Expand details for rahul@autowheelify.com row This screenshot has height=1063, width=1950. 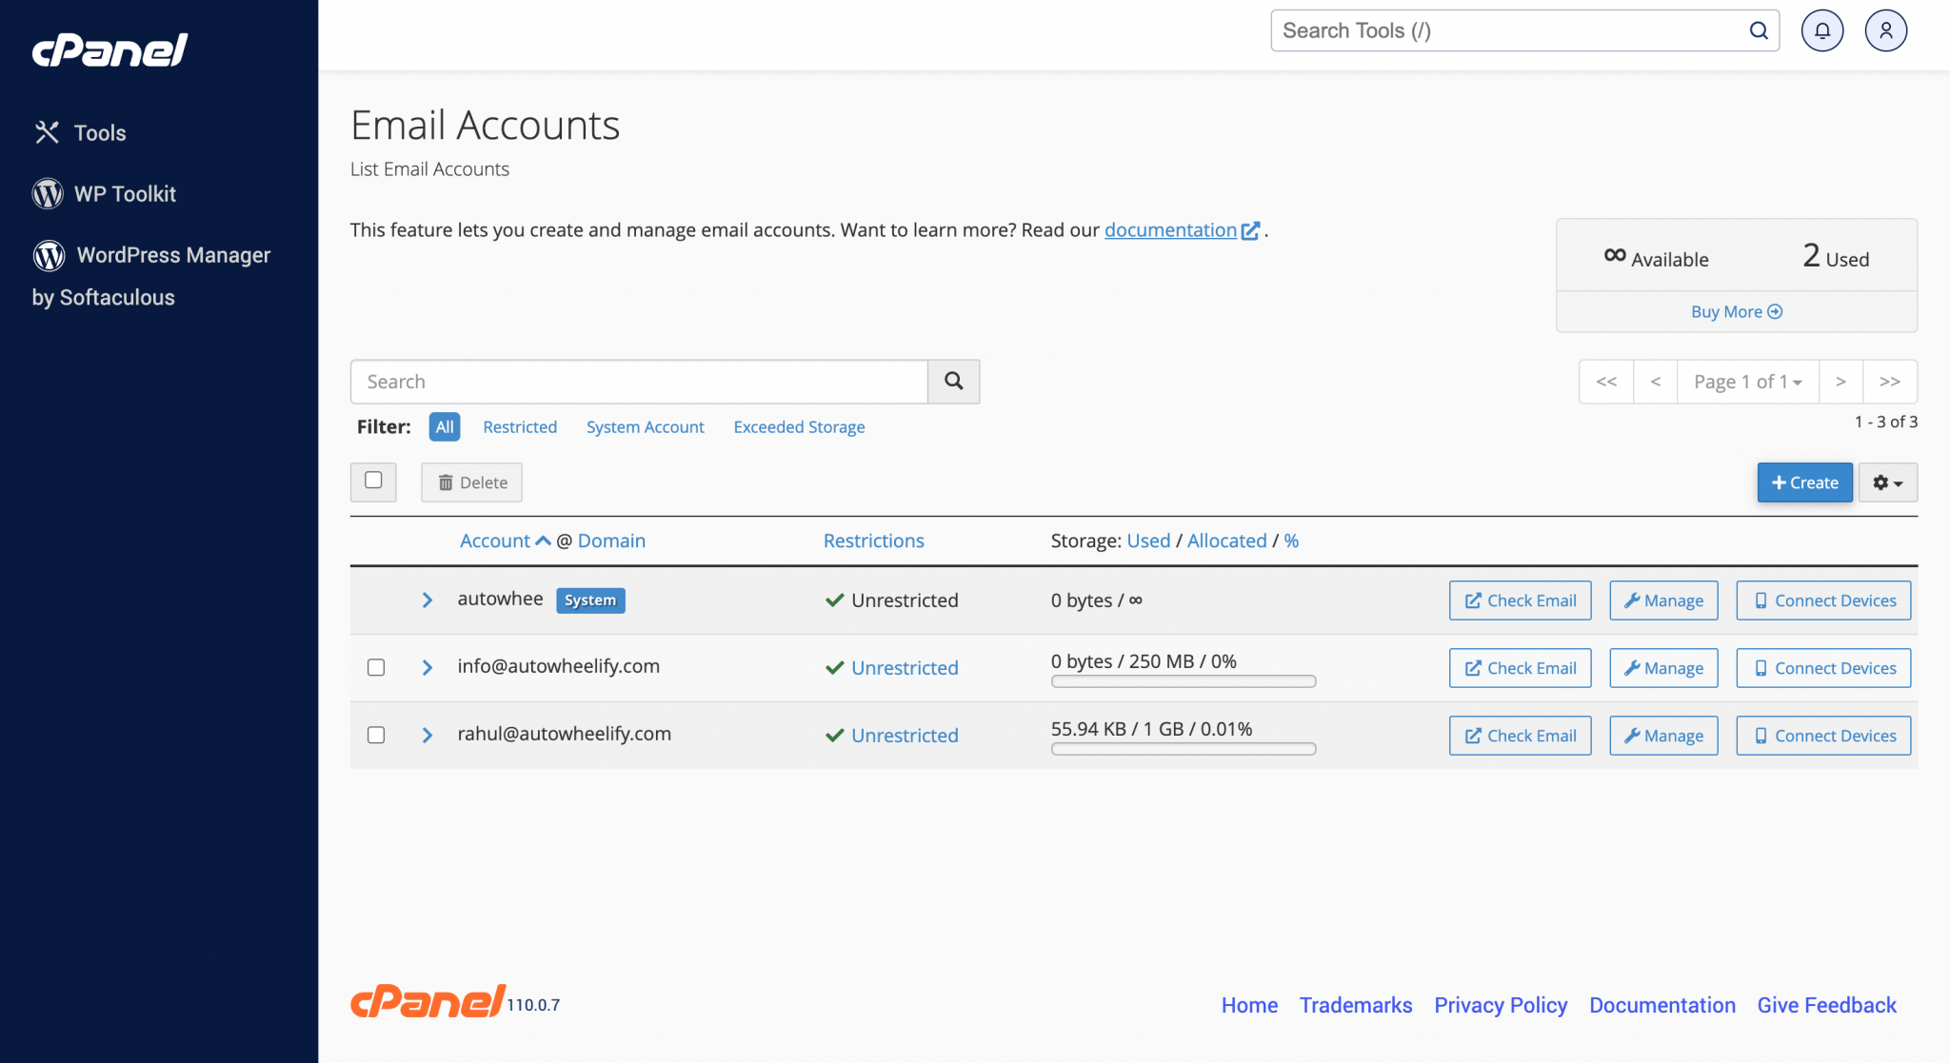click(427, 735)
